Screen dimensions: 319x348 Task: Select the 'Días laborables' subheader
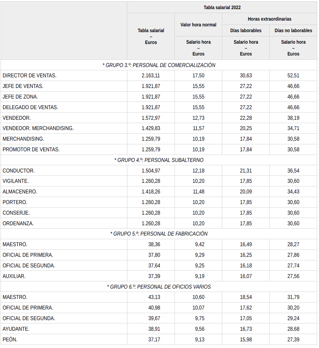click(246, 31)
